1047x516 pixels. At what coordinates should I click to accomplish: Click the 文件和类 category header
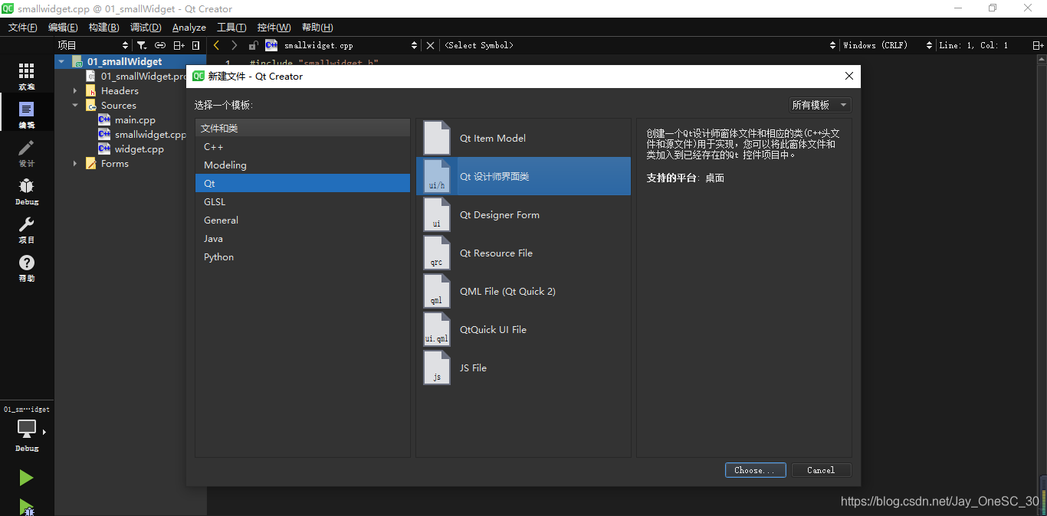click(x=303, y=128)
